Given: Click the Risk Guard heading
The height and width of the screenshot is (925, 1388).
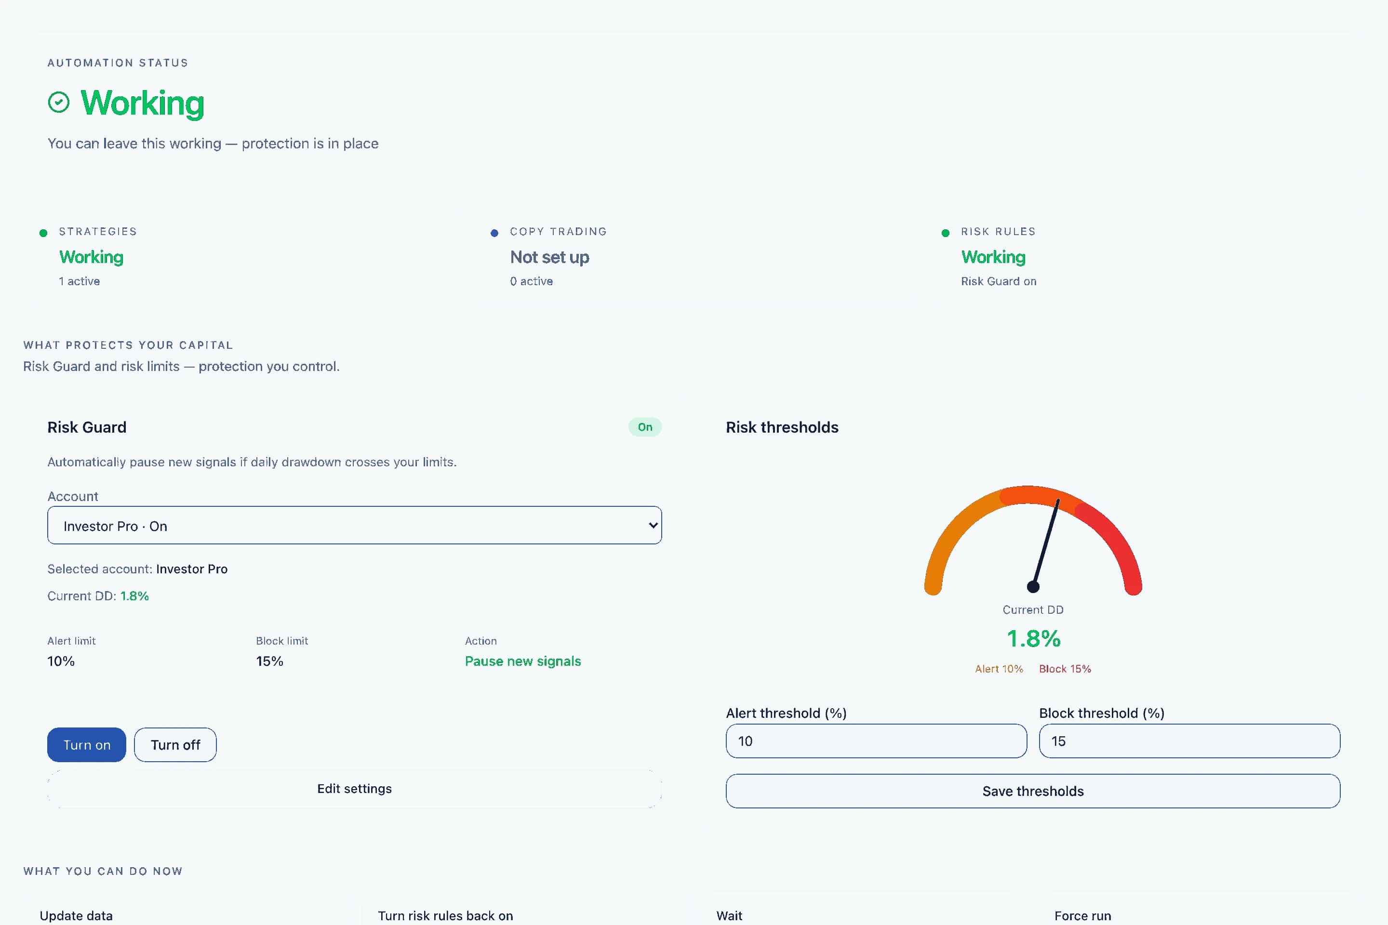Looking at the screenshot, I should [x=87, y=427].
